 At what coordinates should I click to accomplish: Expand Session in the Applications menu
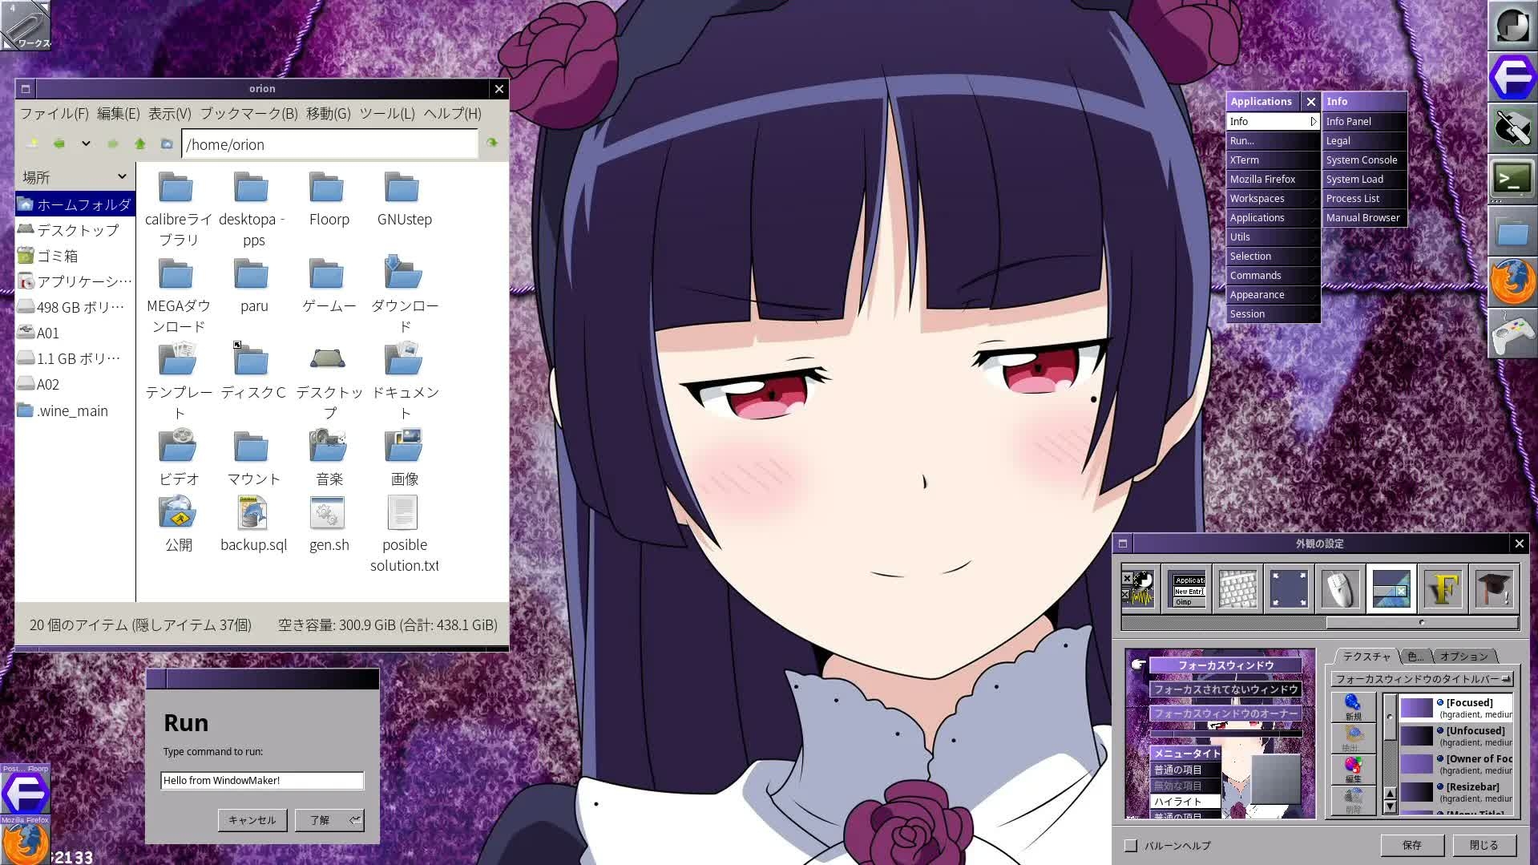(1273, 314)
